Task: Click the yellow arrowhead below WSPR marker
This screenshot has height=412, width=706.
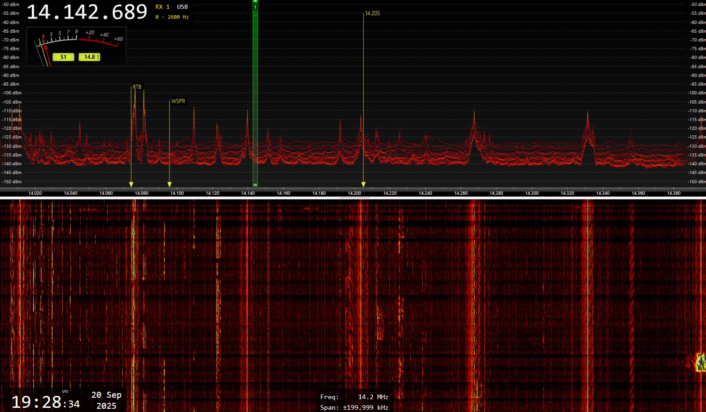Action: [170, 185]
